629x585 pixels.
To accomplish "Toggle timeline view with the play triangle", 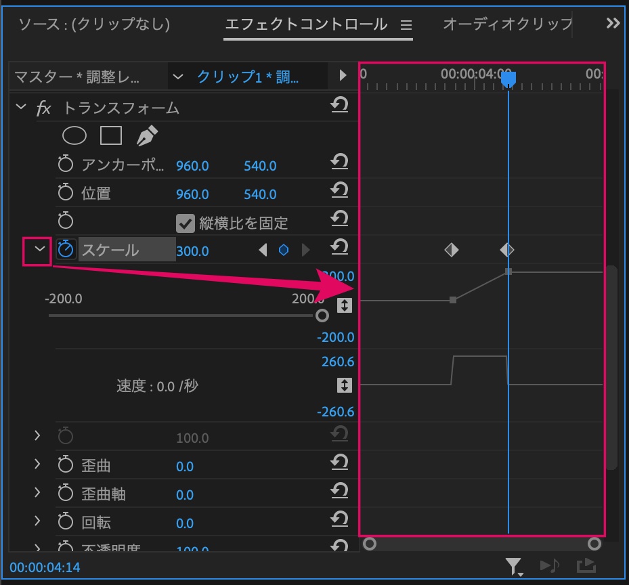I will click(343, 75).
